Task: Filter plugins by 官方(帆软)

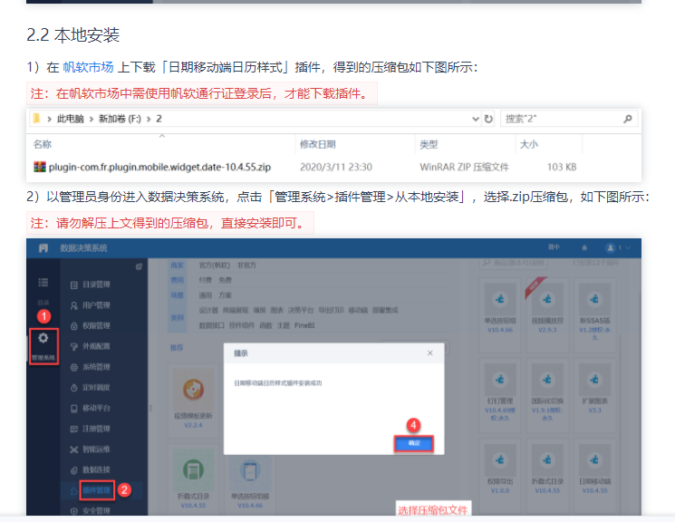Action: (215, 265)
